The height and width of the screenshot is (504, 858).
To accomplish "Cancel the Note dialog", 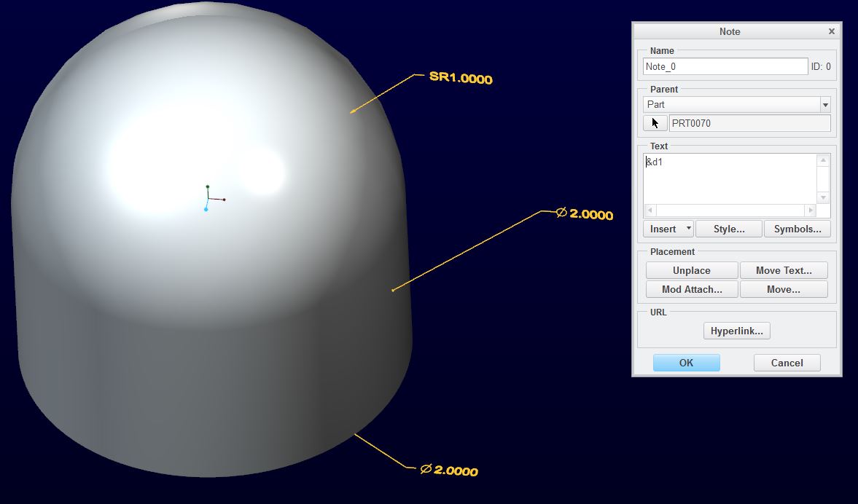I will (x=787, y=363).
